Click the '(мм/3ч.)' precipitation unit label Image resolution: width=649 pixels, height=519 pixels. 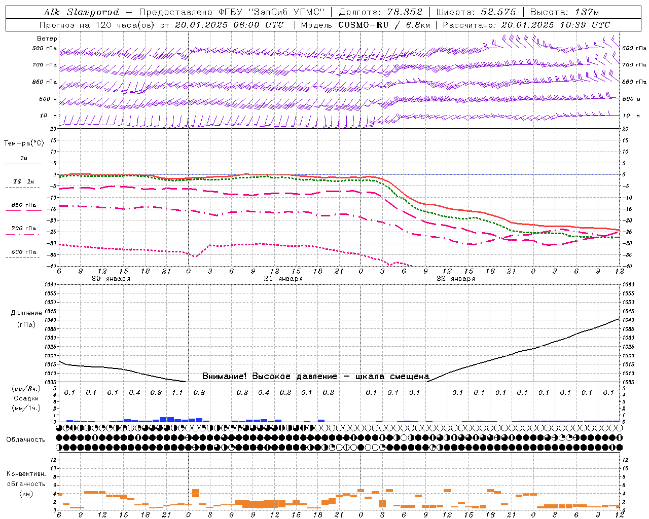coord(26,389)
